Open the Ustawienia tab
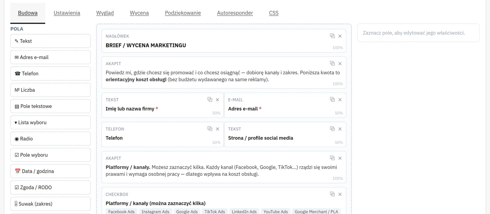 [67, 13]
